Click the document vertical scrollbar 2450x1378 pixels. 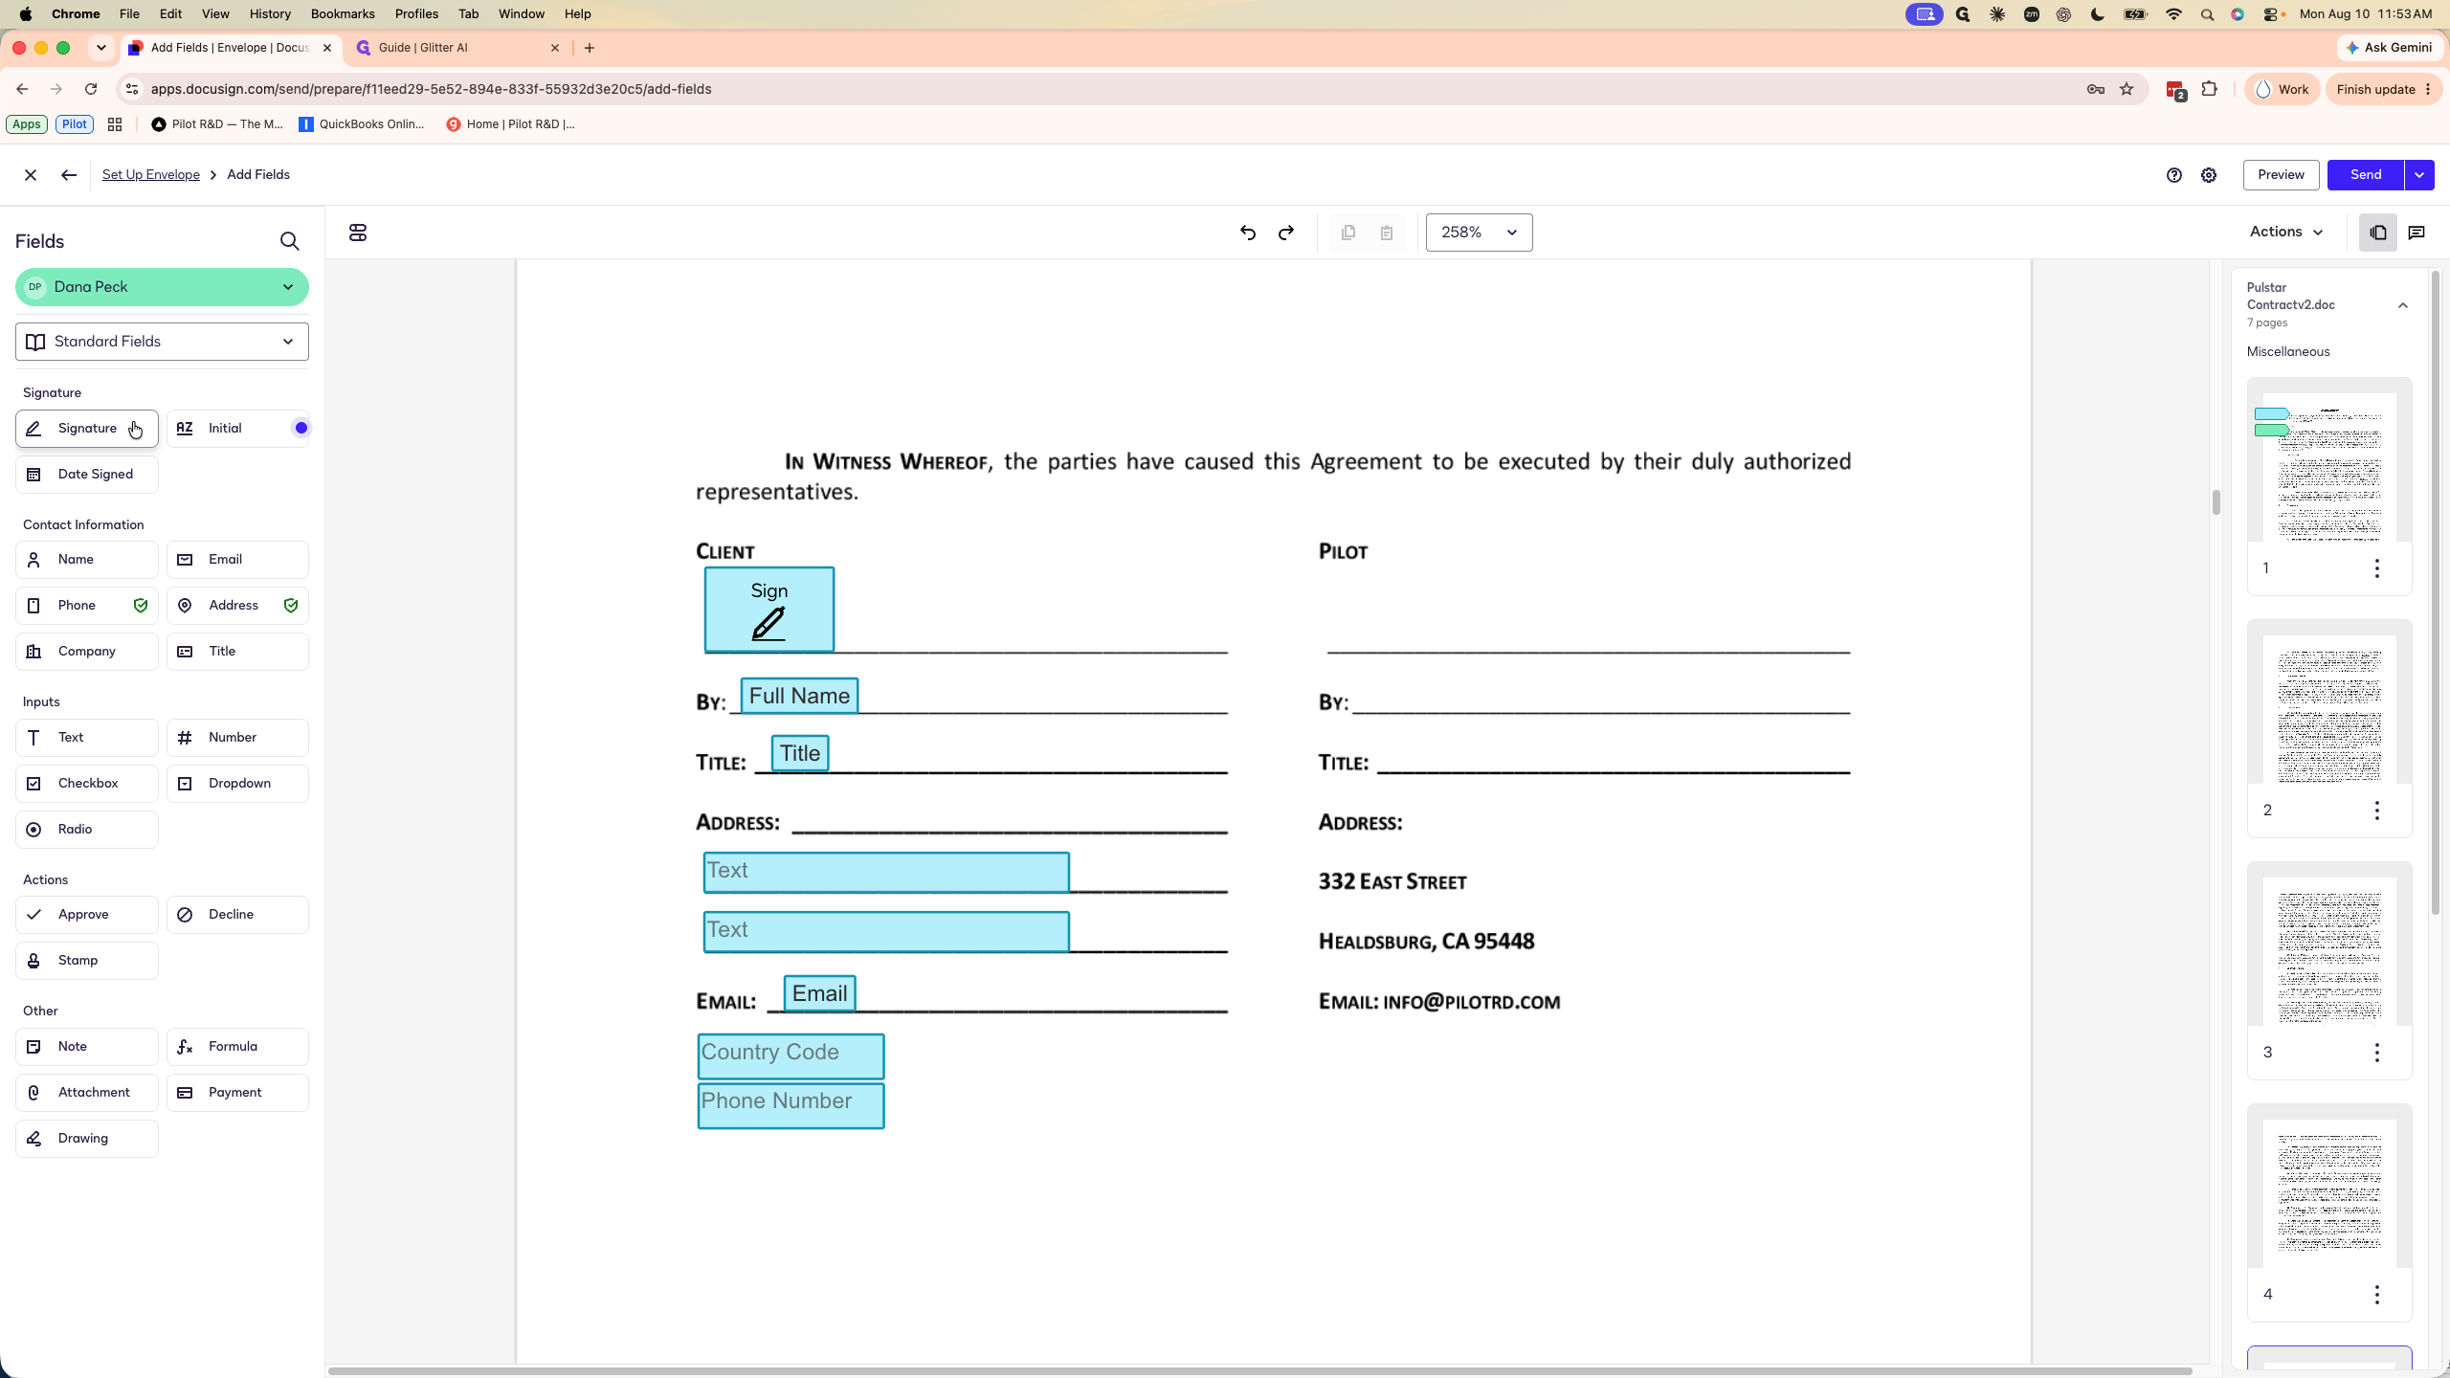pos(2216,502)
